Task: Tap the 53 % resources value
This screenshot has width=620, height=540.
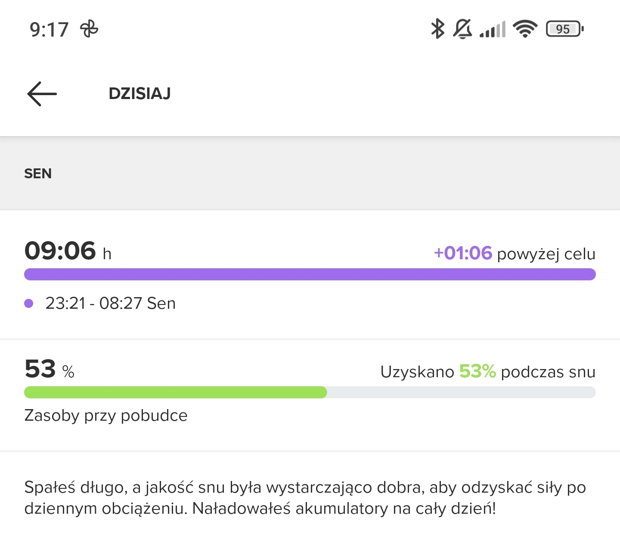Action: click(x=50, y=369)
